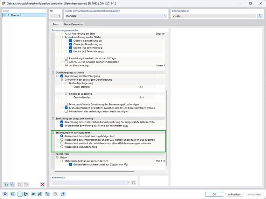Click the pick assigned objects icon next to Alle

pyautogui.click(x=260, y=16)
